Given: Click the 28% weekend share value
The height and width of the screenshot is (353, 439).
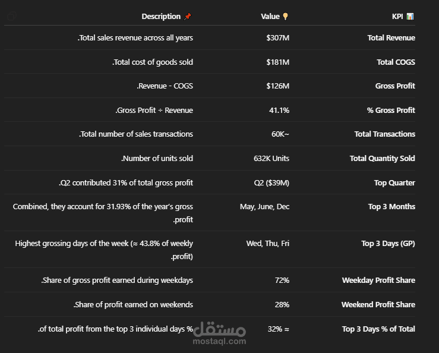Looking at the screenshot, I should [282, 305].
